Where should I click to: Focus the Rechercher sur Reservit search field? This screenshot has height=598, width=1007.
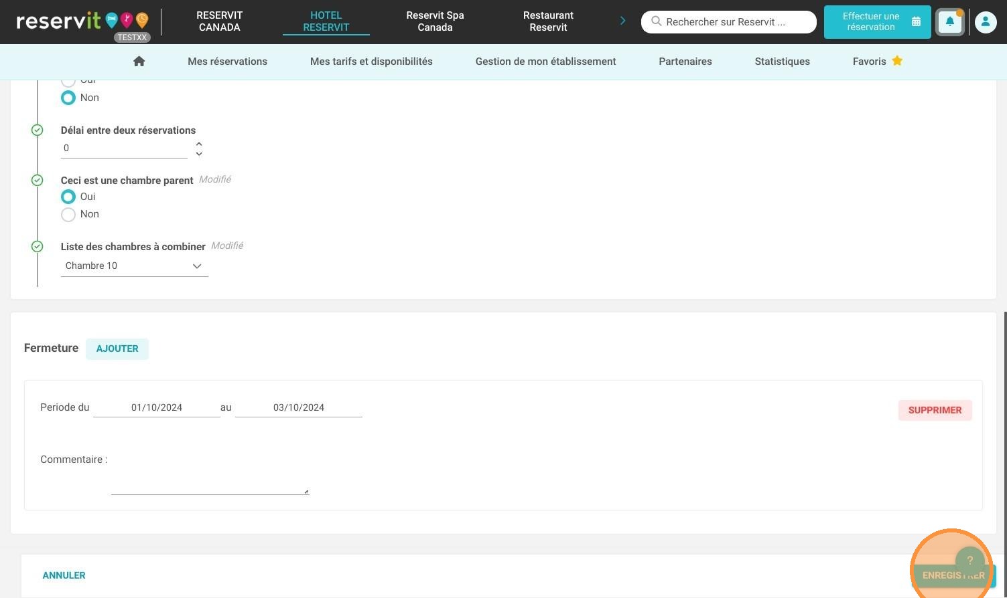coord(728,22)
